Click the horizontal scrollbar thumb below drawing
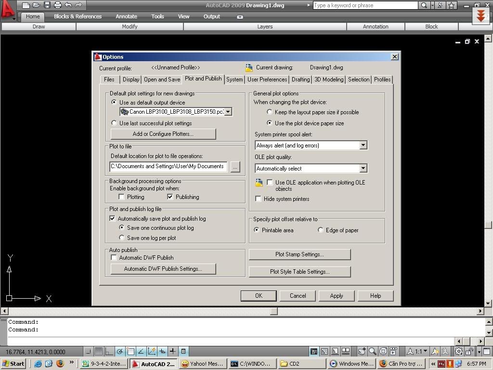Viewport: 493px width, 370px height. click(x=274, y=311)
